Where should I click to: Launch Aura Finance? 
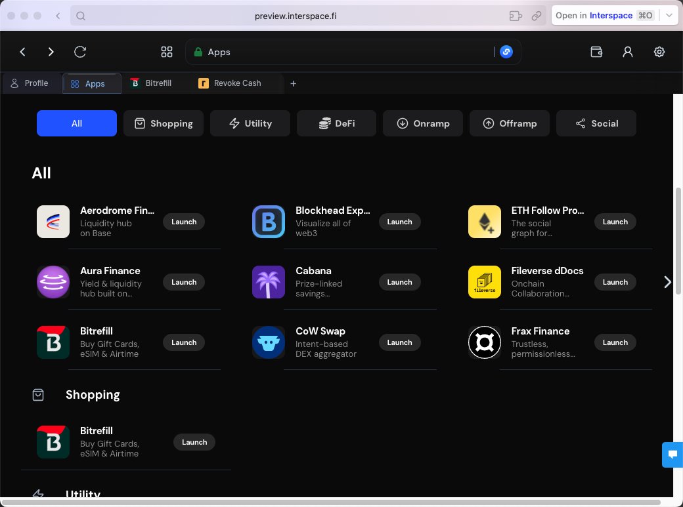[x=184, y=282]
